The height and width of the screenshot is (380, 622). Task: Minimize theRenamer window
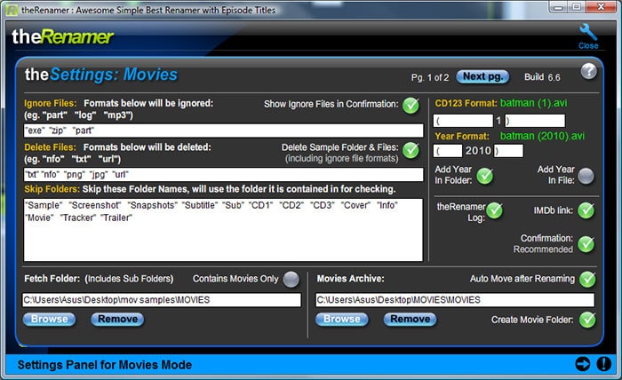[x=559, y=7]
